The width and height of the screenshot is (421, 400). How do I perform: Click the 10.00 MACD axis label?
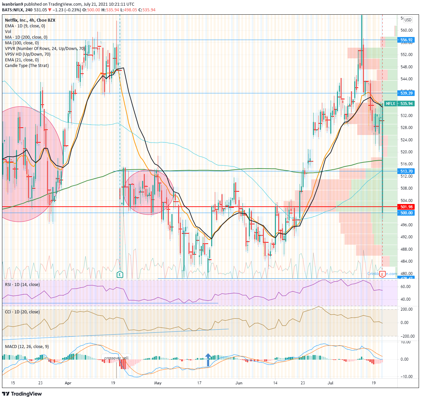(405, 342)
